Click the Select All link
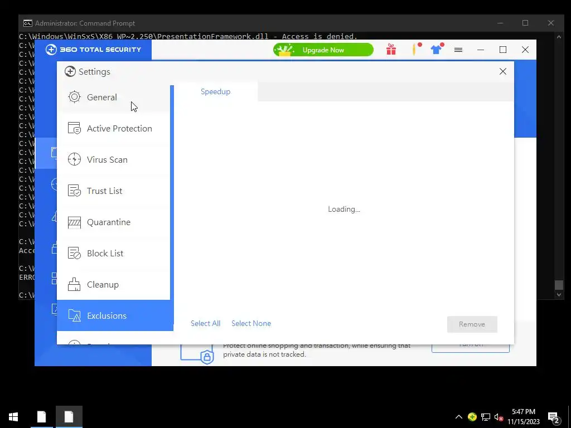 pyautogui.click(x=205, y=324)
